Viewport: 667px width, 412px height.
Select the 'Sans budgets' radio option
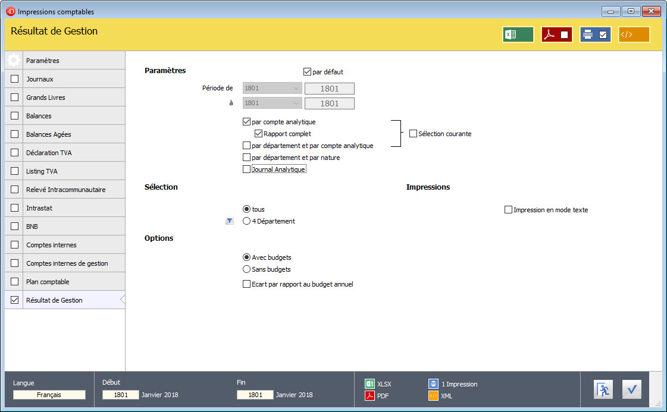point(247,269)
